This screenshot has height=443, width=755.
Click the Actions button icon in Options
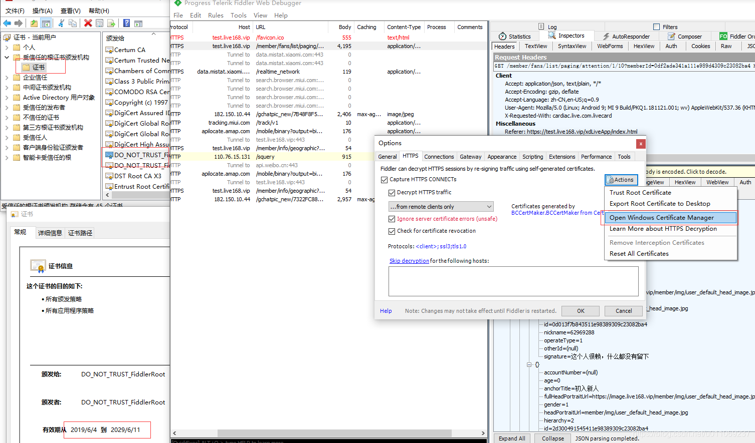pos(611,180)
